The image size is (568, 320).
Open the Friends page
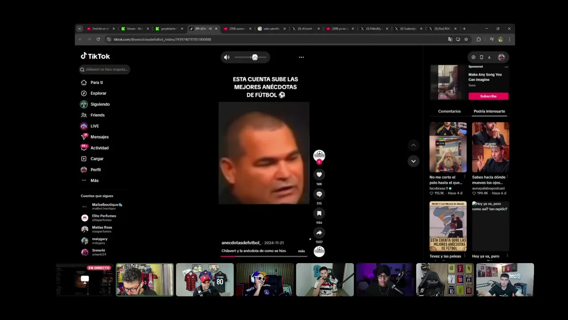(x=93, y=115)
